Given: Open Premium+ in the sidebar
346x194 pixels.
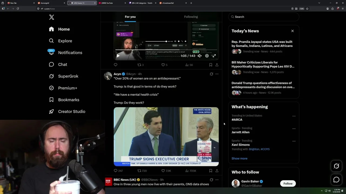Looking at the screenshot, I should coord(63,88).
